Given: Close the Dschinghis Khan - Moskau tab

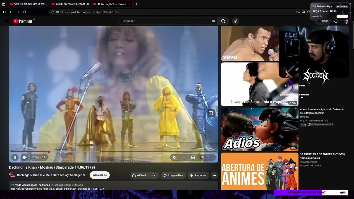Looking at the screenshot, I should [x=129, y=4].
